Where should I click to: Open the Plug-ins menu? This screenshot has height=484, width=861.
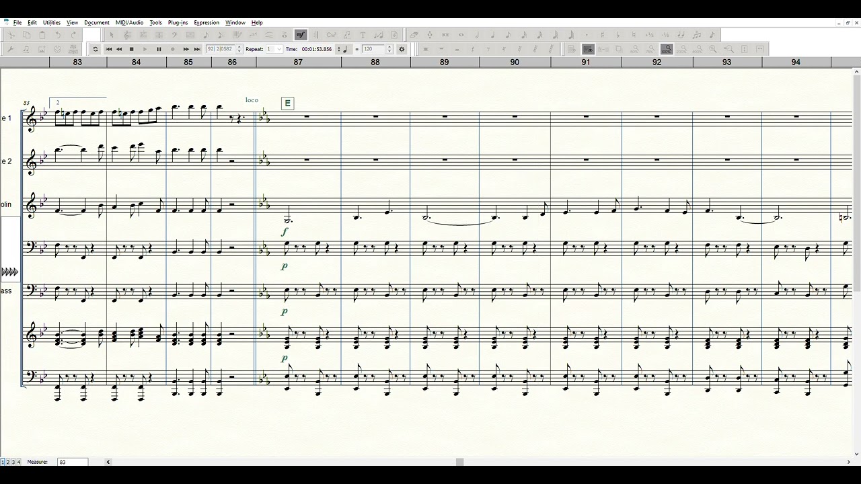click(x=178, y=23)
